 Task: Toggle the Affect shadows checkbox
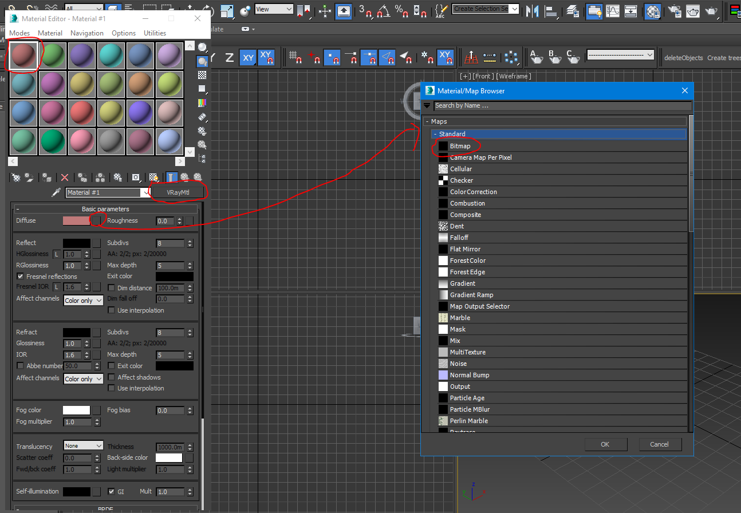[x=111, y=377]
